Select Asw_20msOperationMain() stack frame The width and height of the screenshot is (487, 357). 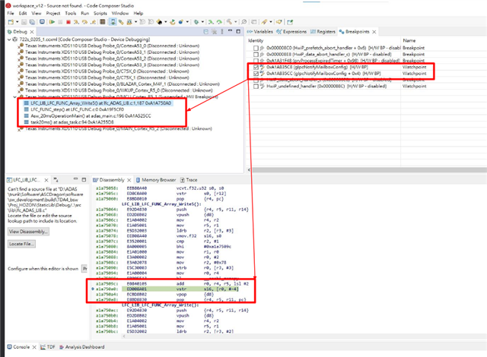pos(88,116)
